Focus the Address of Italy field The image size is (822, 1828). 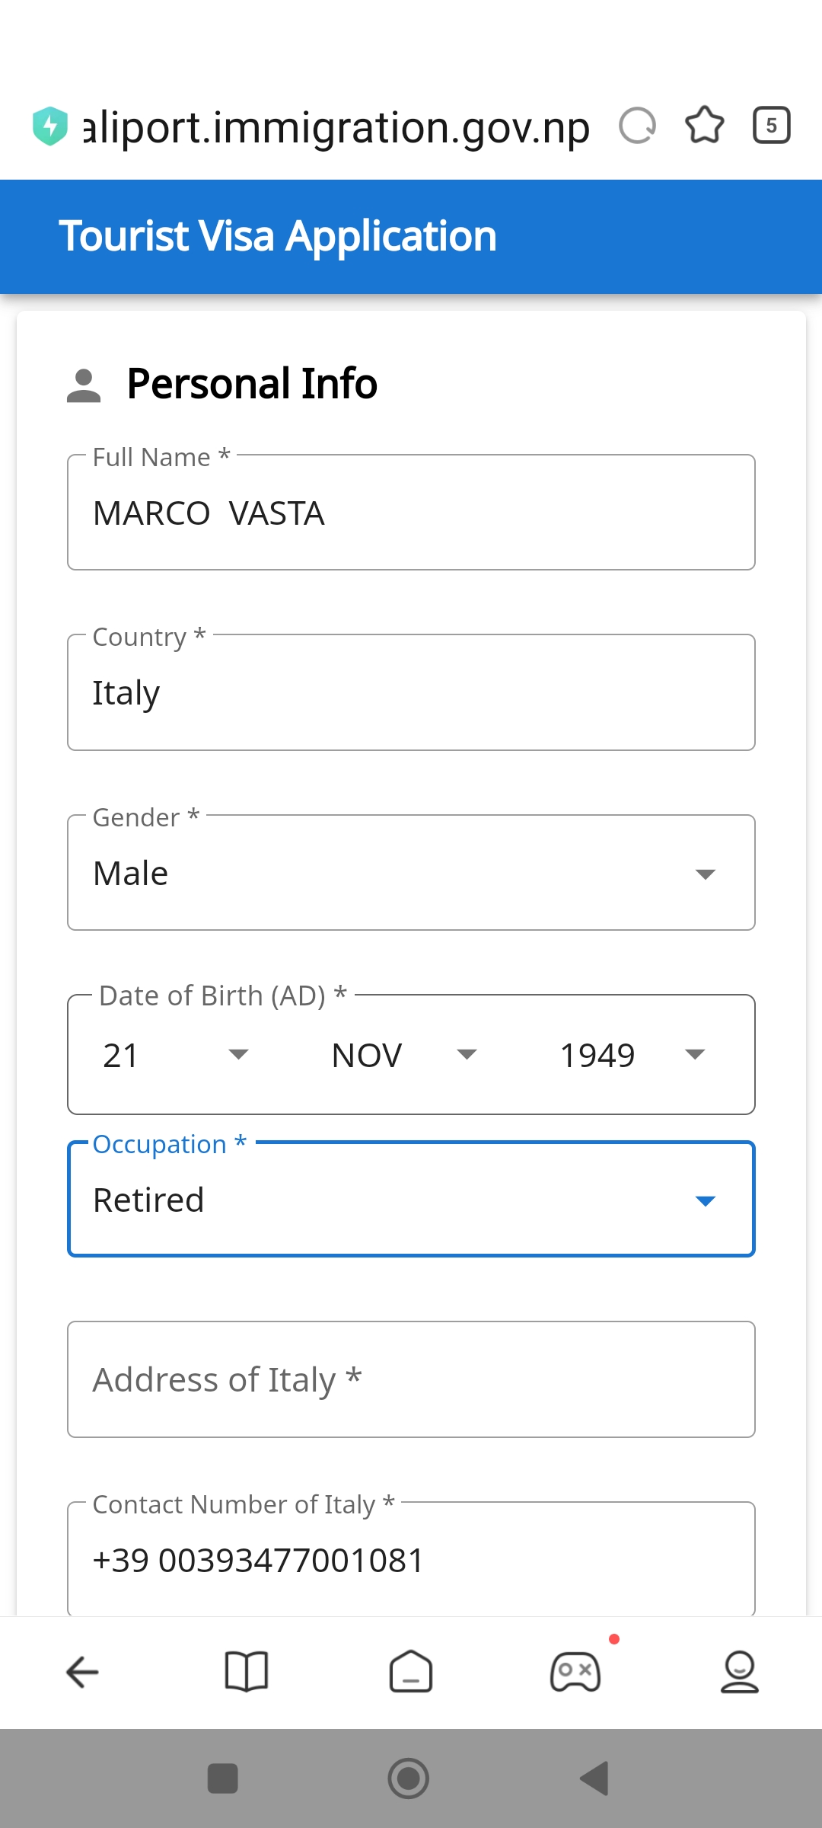[411, 1379]
